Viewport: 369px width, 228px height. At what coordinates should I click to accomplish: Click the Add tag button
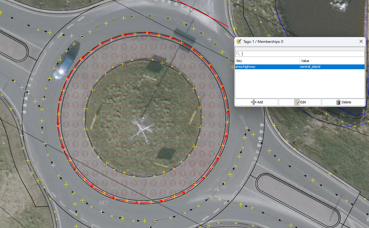tap(256, 102)
